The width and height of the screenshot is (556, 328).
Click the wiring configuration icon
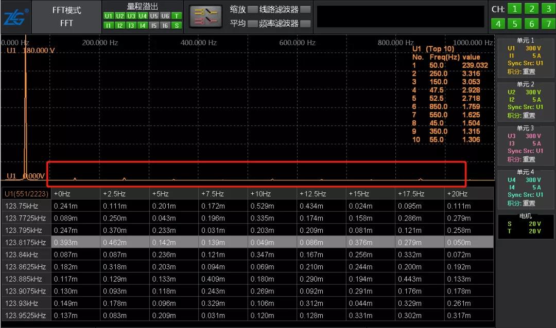(x=206, y=16)
